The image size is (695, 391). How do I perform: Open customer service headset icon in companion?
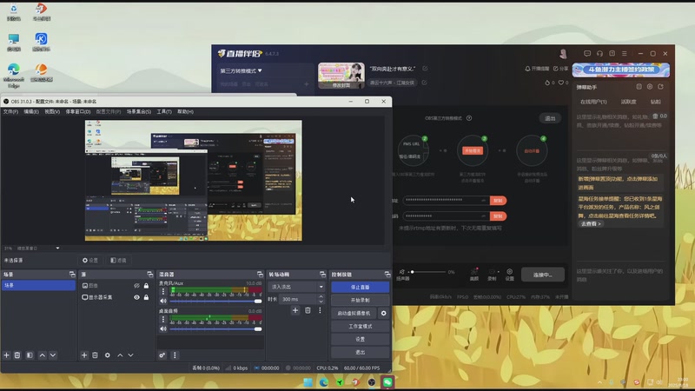(x=599, y=53)
